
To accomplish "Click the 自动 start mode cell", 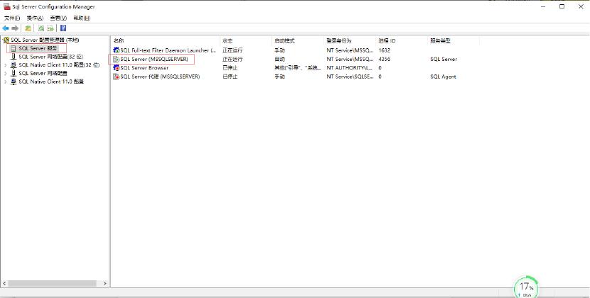I will [x=279, y=59].
